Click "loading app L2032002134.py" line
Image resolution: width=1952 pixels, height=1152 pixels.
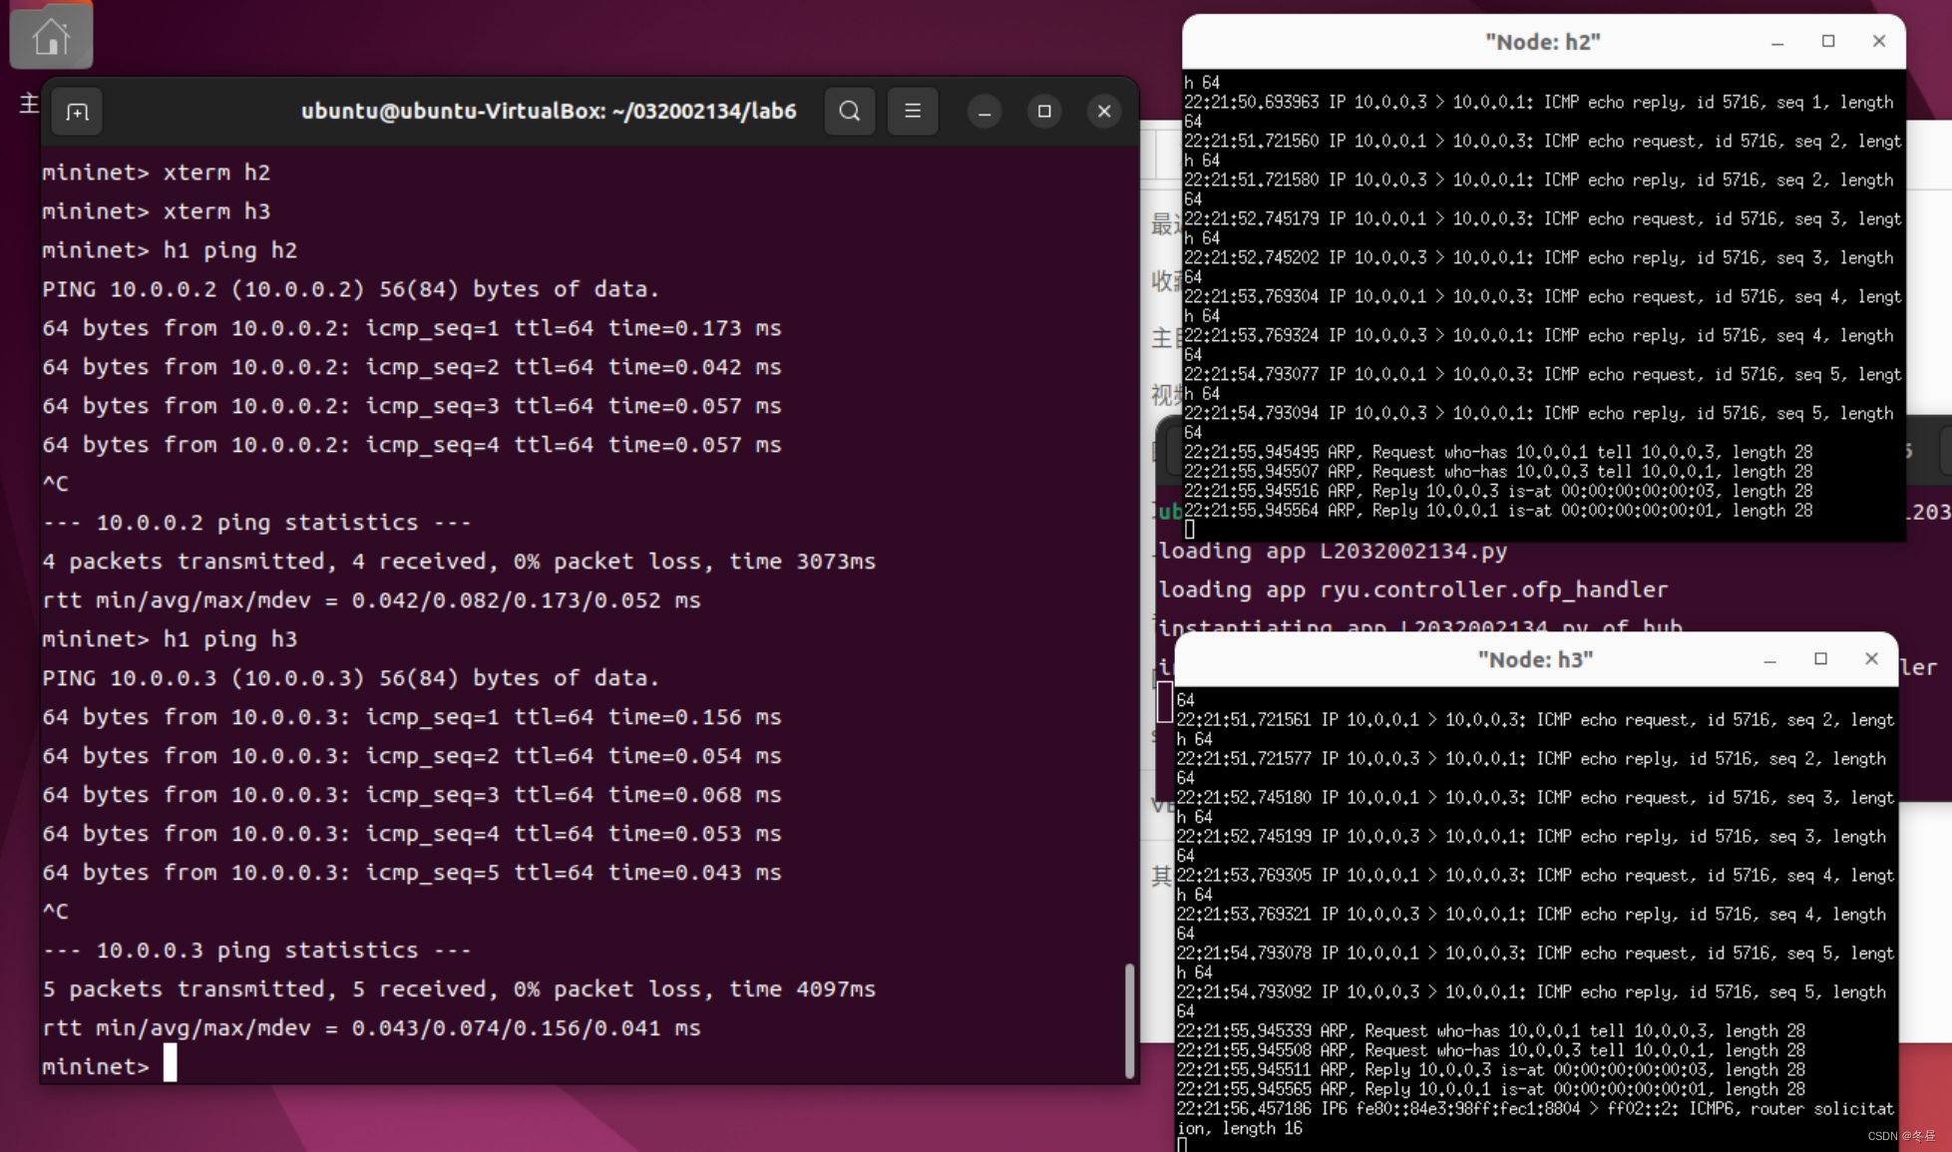tap(1333, 552)
